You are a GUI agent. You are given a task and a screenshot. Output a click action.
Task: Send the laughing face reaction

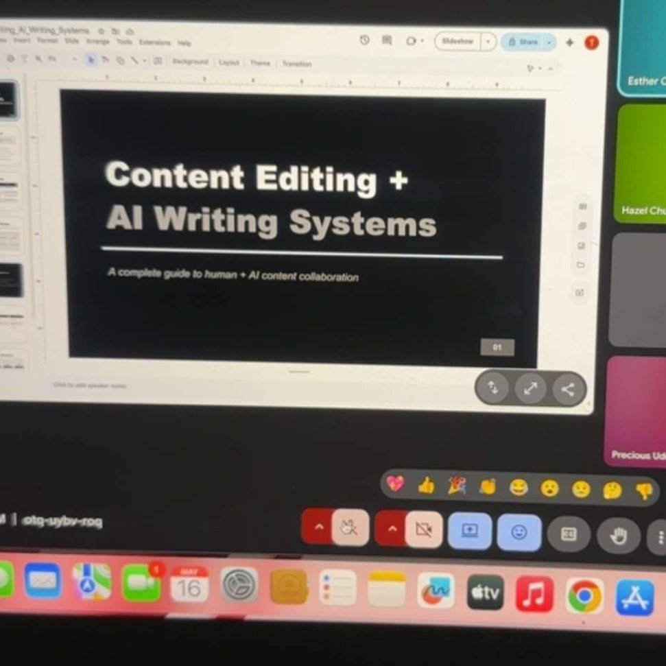click(519, 488)
